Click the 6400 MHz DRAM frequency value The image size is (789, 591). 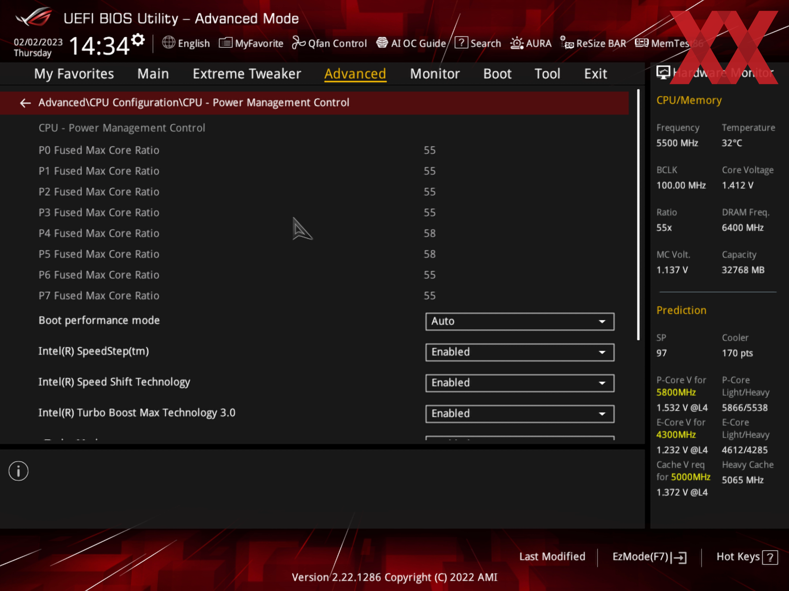tap(743, 228)
